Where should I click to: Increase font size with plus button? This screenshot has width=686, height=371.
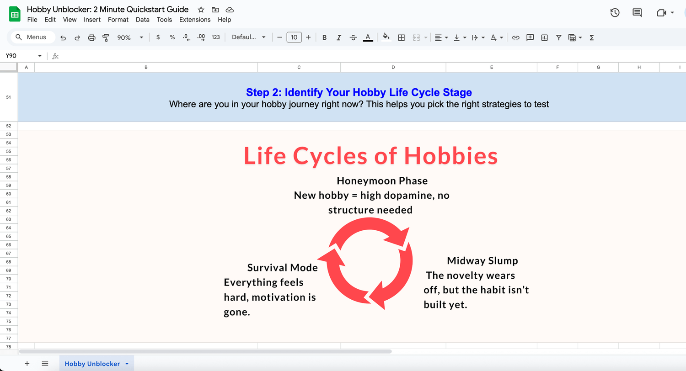308,37
